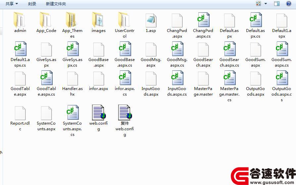The height and width of the screenshot is (185, 296).
Task: Select the GoodMsg.aspx file icon
Action: pos(151,49)
